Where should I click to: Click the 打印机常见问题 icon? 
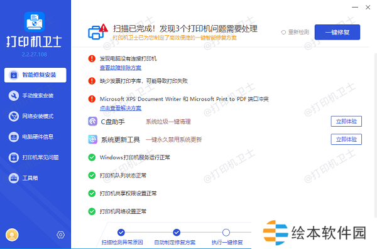click(14, 157)
